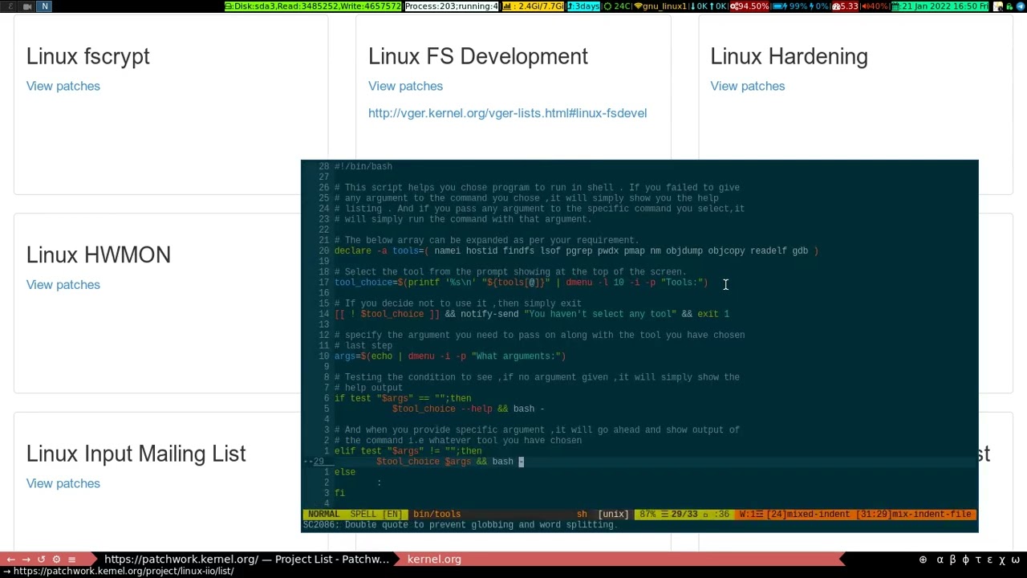Click the Linux FS Development heading

(x=478, y=56)
